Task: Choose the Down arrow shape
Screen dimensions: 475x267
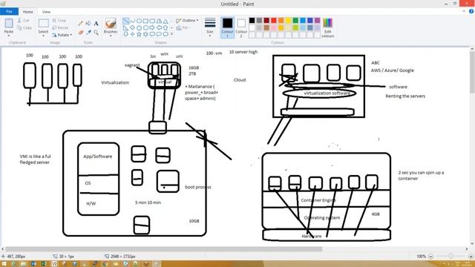Action: pyautogui.click(x=125, y=34)
